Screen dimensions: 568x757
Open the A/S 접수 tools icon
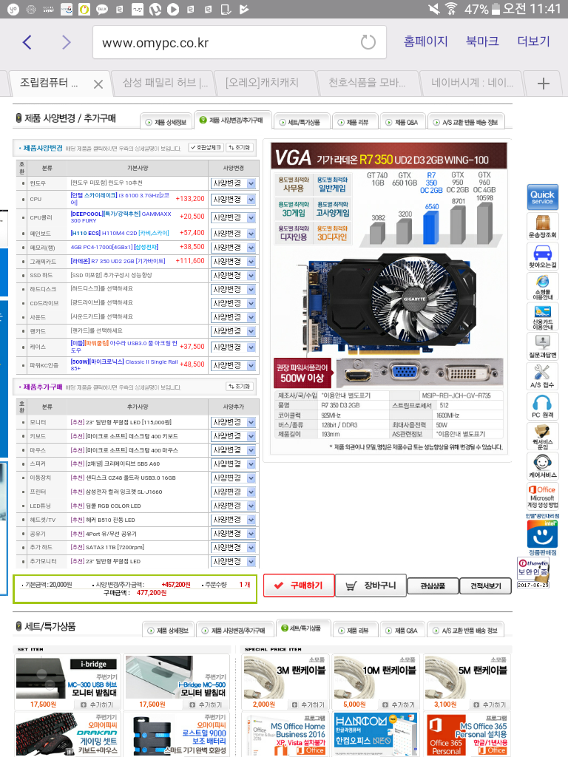542,376
